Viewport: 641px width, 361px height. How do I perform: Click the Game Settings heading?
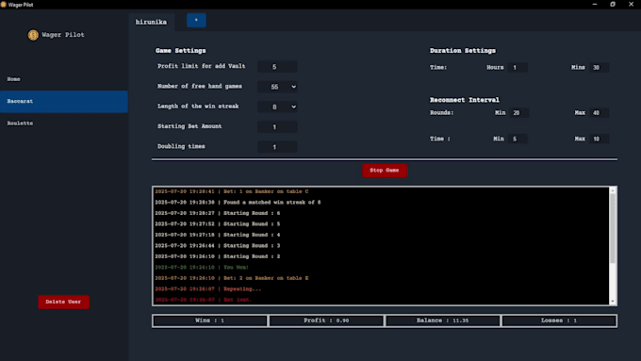(180, 51)
